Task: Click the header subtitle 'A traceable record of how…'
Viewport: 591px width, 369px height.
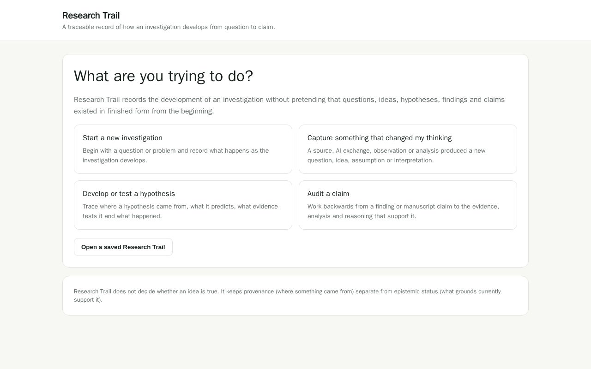Action: 169,27
